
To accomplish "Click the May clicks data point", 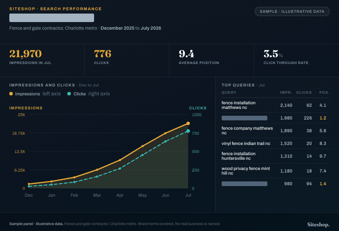I will (142, 155).
